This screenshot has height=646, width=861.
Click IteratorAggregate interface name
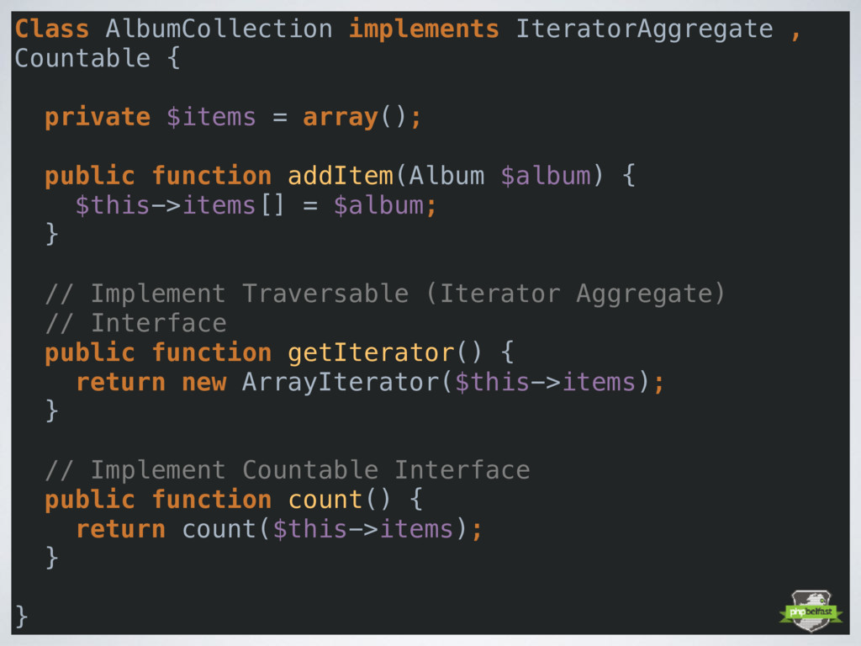(644, 29)
